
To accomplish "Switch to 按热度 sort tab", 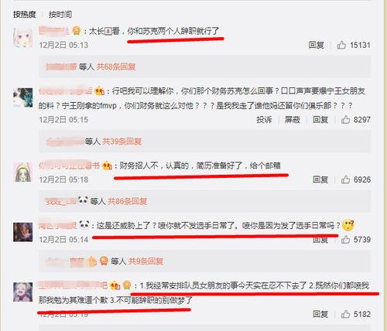I will (25, 15).
